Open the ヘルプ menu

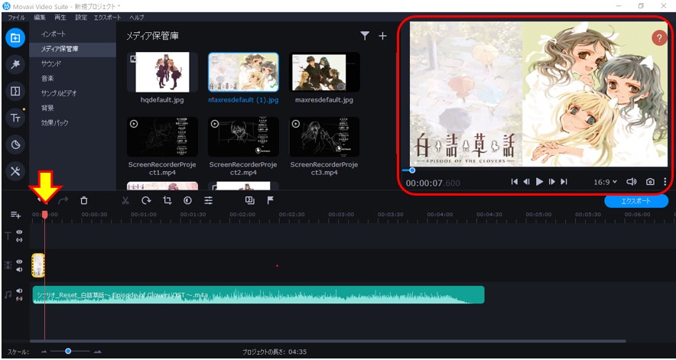pos(137,18)
